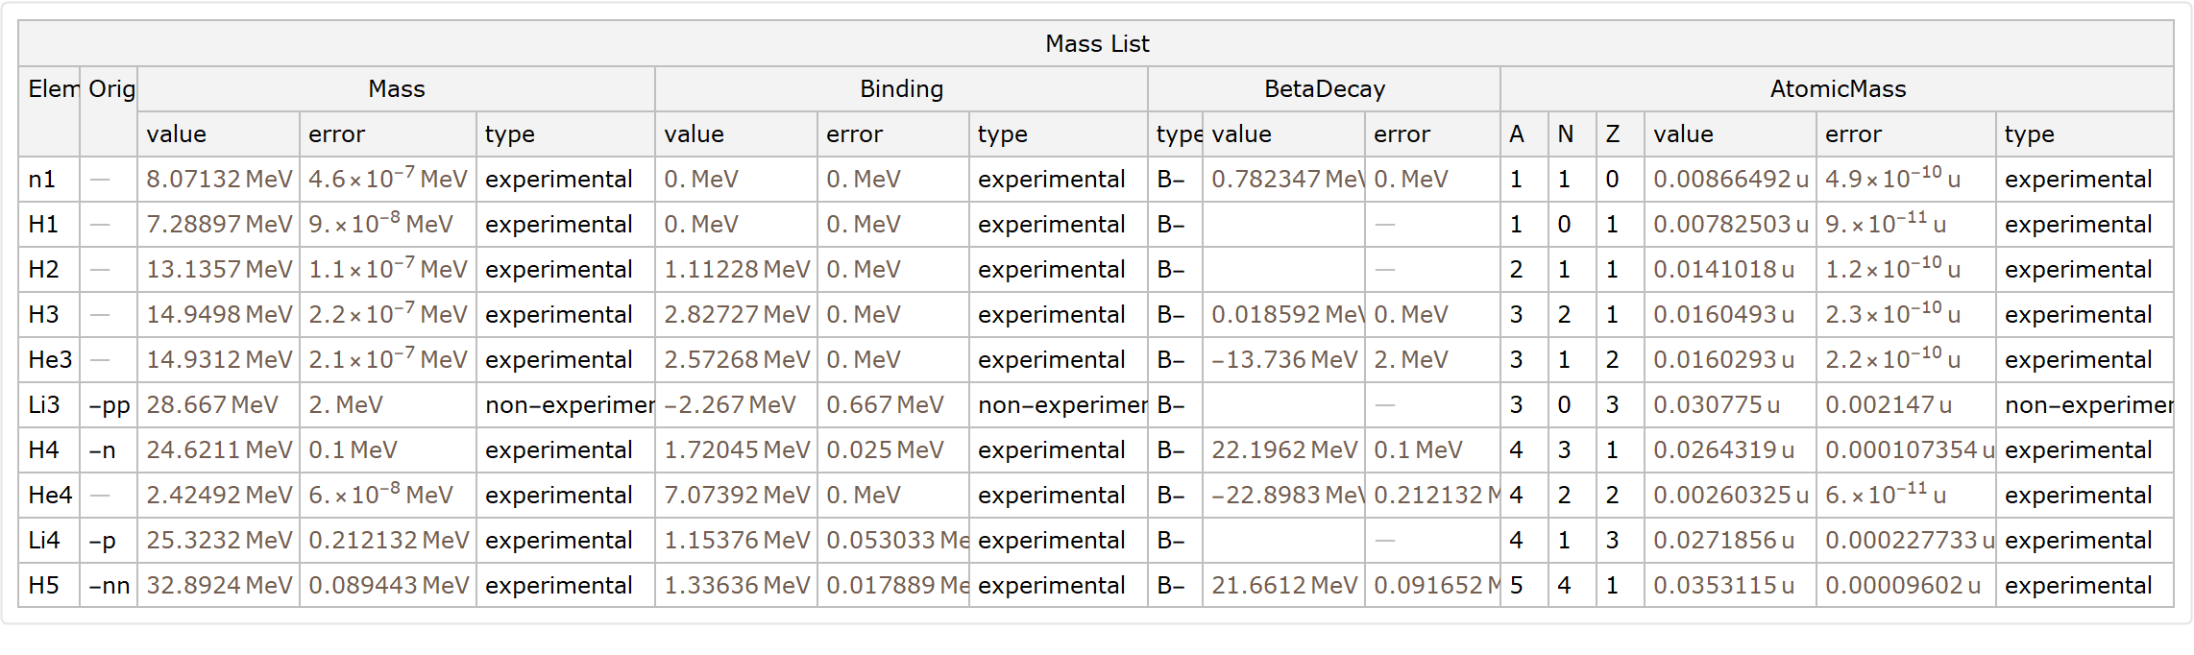Select the Elem column header
Screen dimensions: 2194x655
point(51,89)
